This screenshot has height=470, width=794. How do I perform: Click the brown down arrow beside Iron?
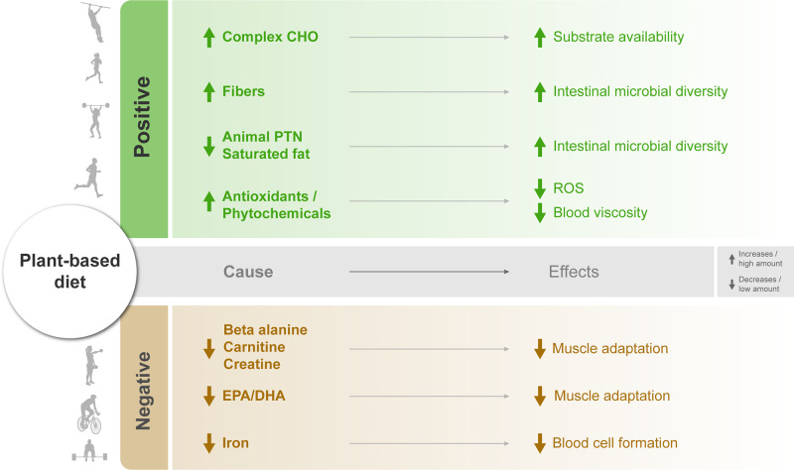(209, 443)
